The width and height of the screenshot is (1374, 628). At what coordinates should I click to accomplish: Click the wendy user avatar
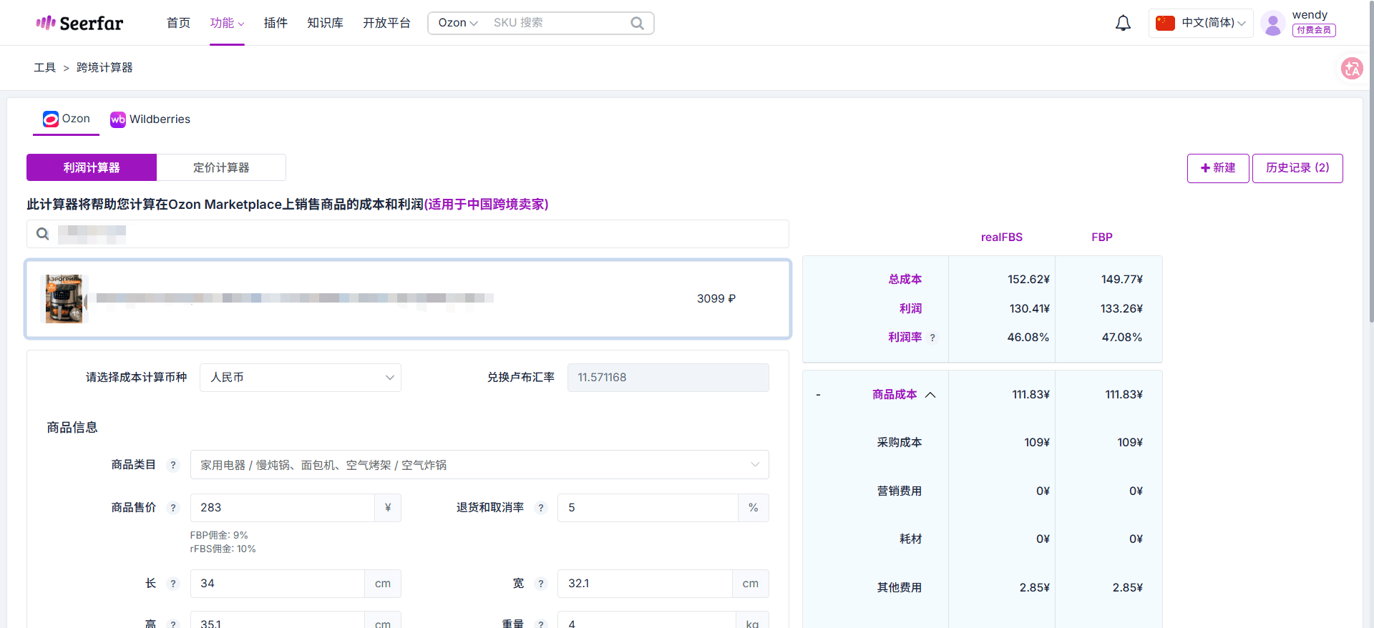point(1272,24)
